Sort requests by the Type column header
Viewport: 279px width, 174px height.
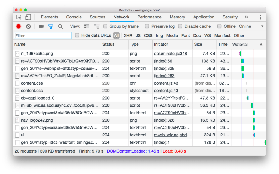(140, 44)
